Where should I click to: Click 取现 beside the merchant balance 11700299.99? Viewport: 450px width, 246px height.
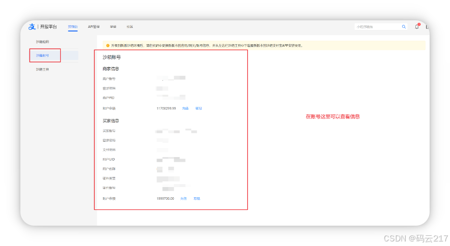[199, 109]
